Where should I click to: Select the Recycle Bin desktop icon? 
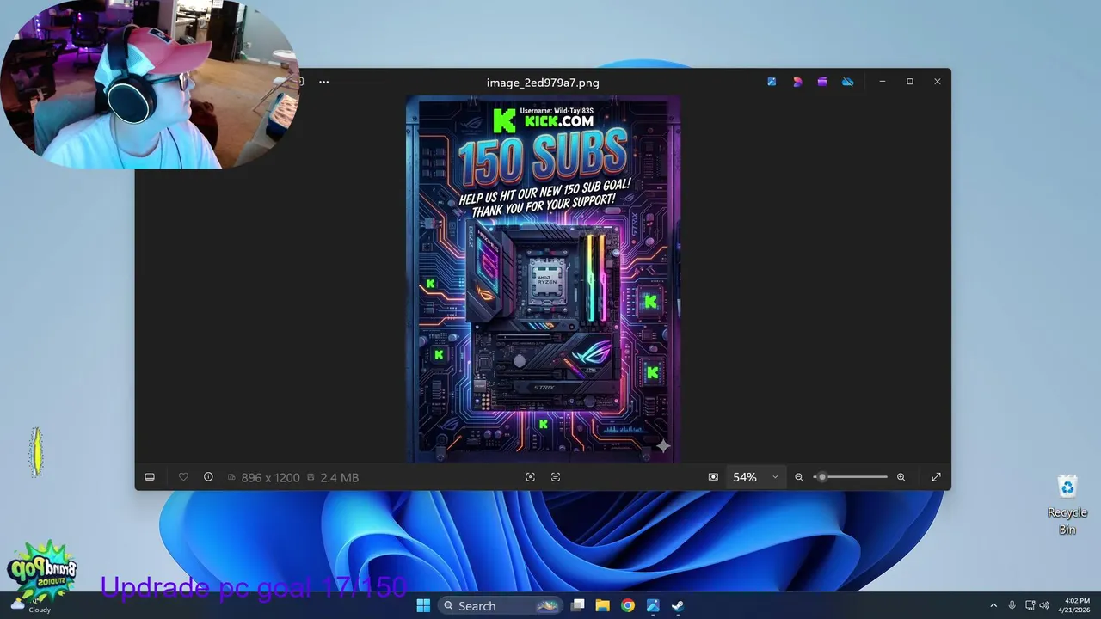1067,506
